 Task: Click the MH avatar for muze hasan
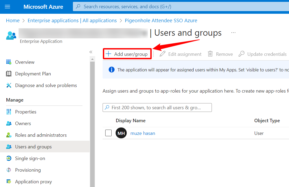click(121, 133)
